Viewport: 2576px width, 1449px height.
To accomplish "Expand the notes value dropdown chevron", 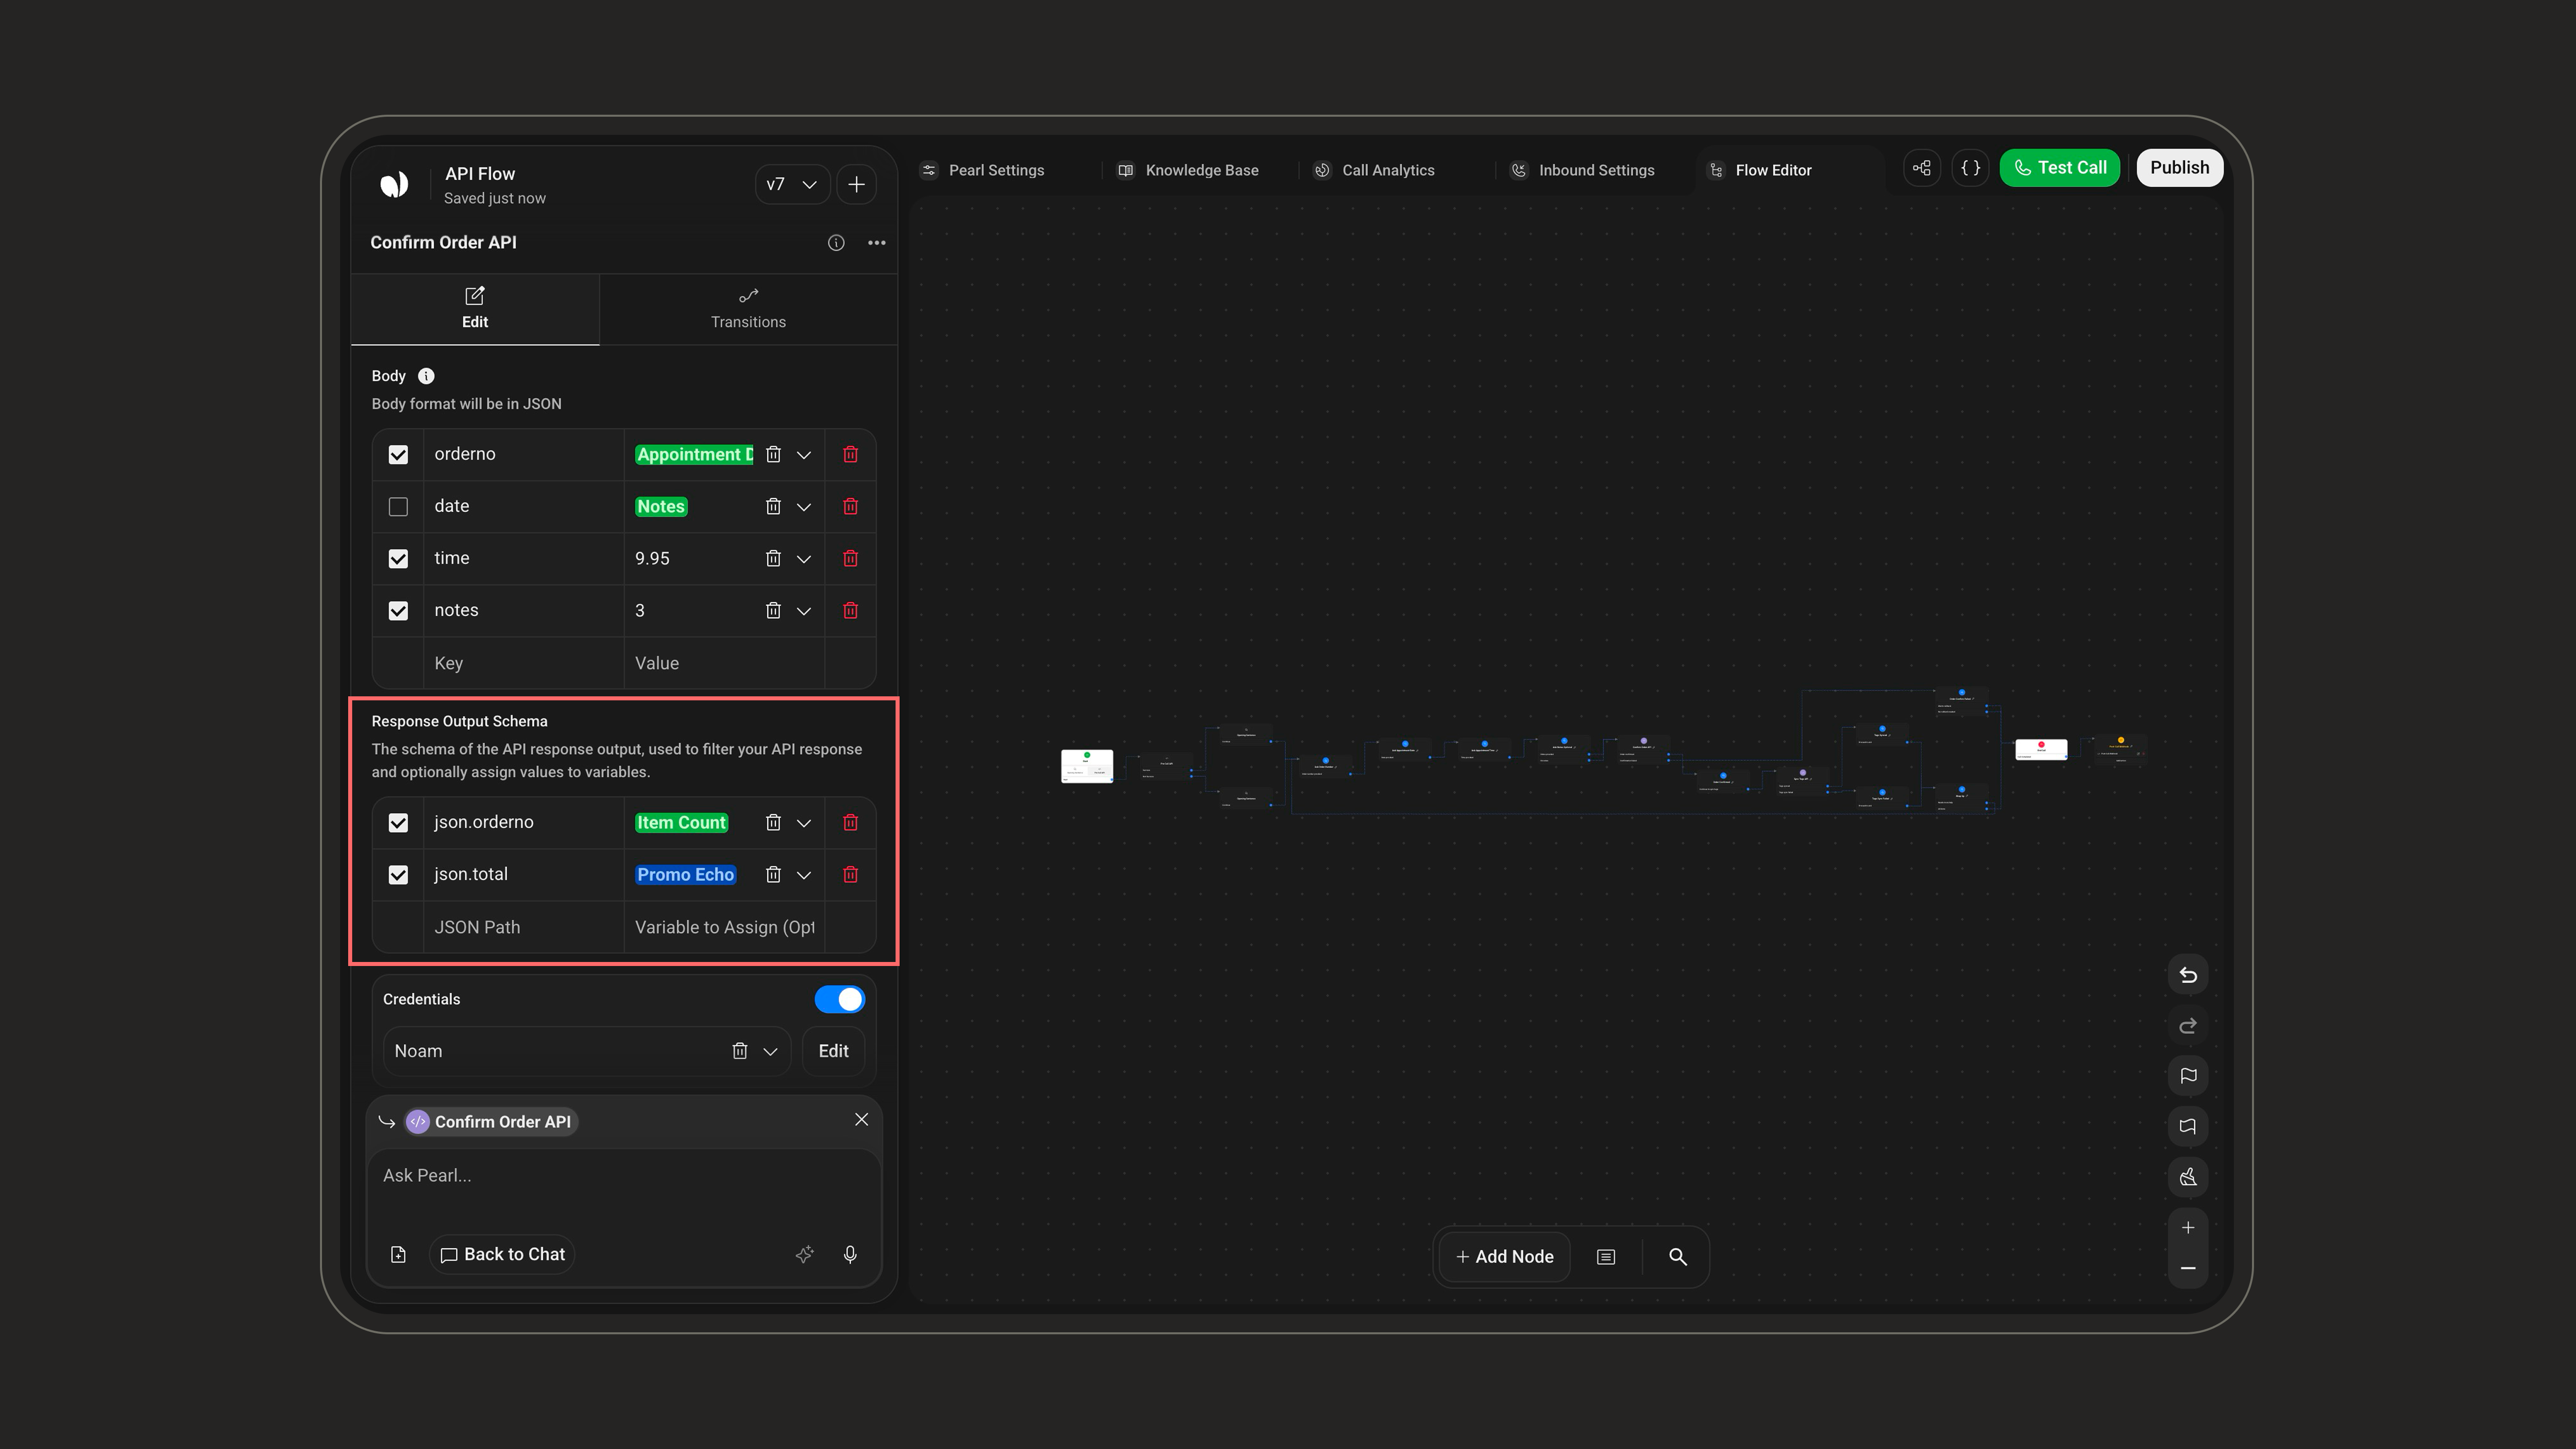I will (x=803, y=610).
